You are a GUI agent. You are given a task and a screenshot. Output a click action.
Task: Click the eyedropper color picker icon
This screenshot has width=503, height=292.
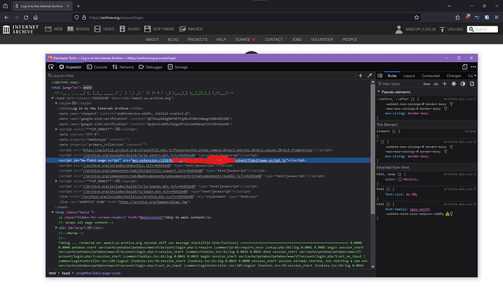coord(368,75)
